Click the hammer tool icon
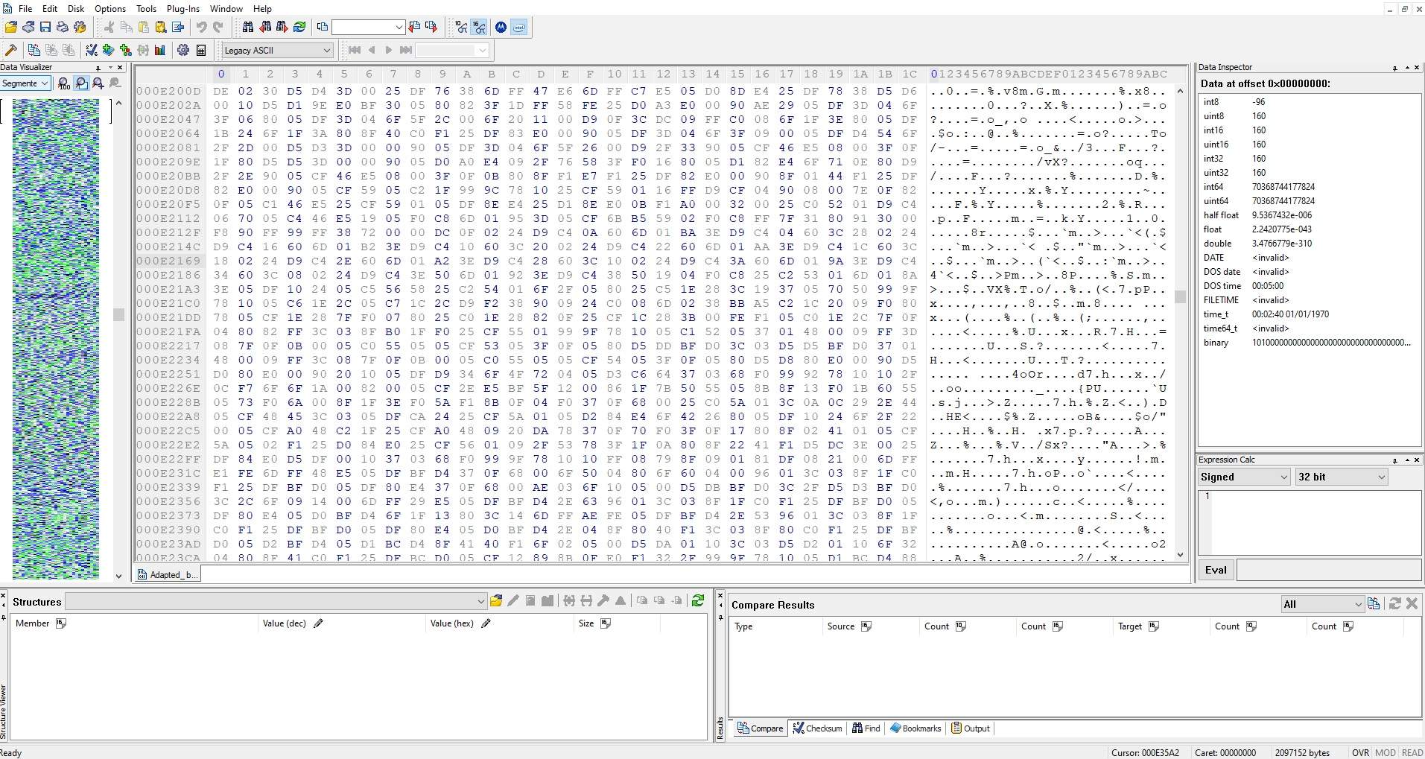Screen dimensions: 1425x759 pos(11,50)
